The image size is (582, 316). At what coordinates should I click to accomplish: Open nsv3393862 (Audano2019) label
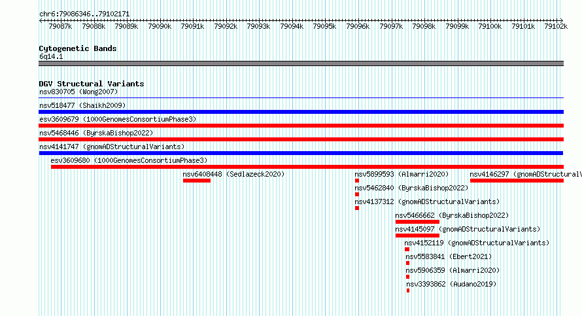tap(451, 284)
